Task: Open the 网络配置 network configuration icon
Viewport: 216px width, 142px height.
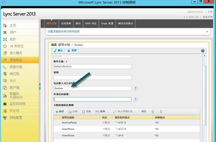Action: pos(5,117)
